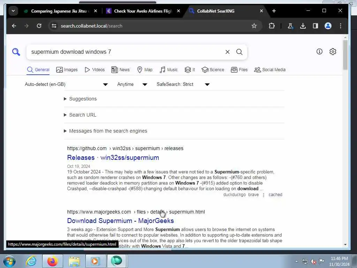Open Windows Media Player from taskbar
Screen dimensions: 357x268
(95, 261)
